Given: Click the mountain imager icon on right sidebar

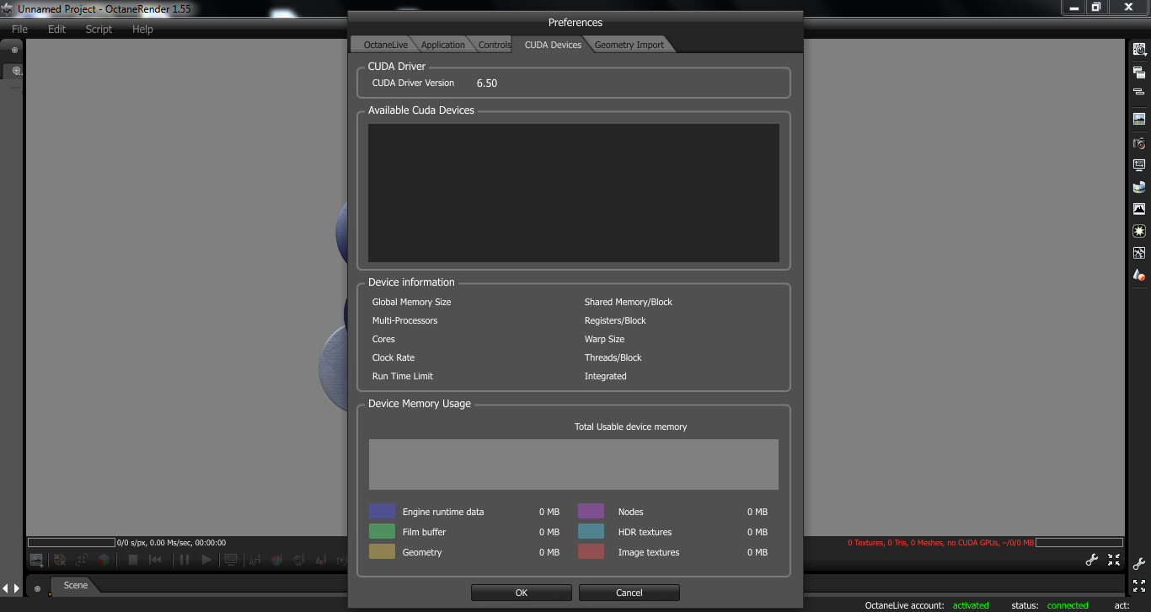Looking at the screenshot, I should pos(1139,209).
